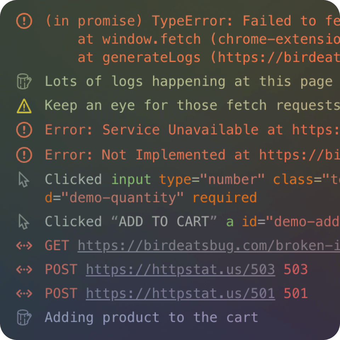The image size is (340, 340).
Task: Open the https://httpstat.us/503 link
Action: click(x=180, y=270)
